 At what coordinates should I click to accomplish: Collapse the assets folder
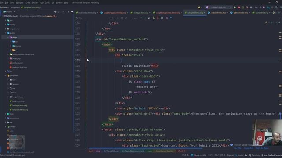pos(8,37)
